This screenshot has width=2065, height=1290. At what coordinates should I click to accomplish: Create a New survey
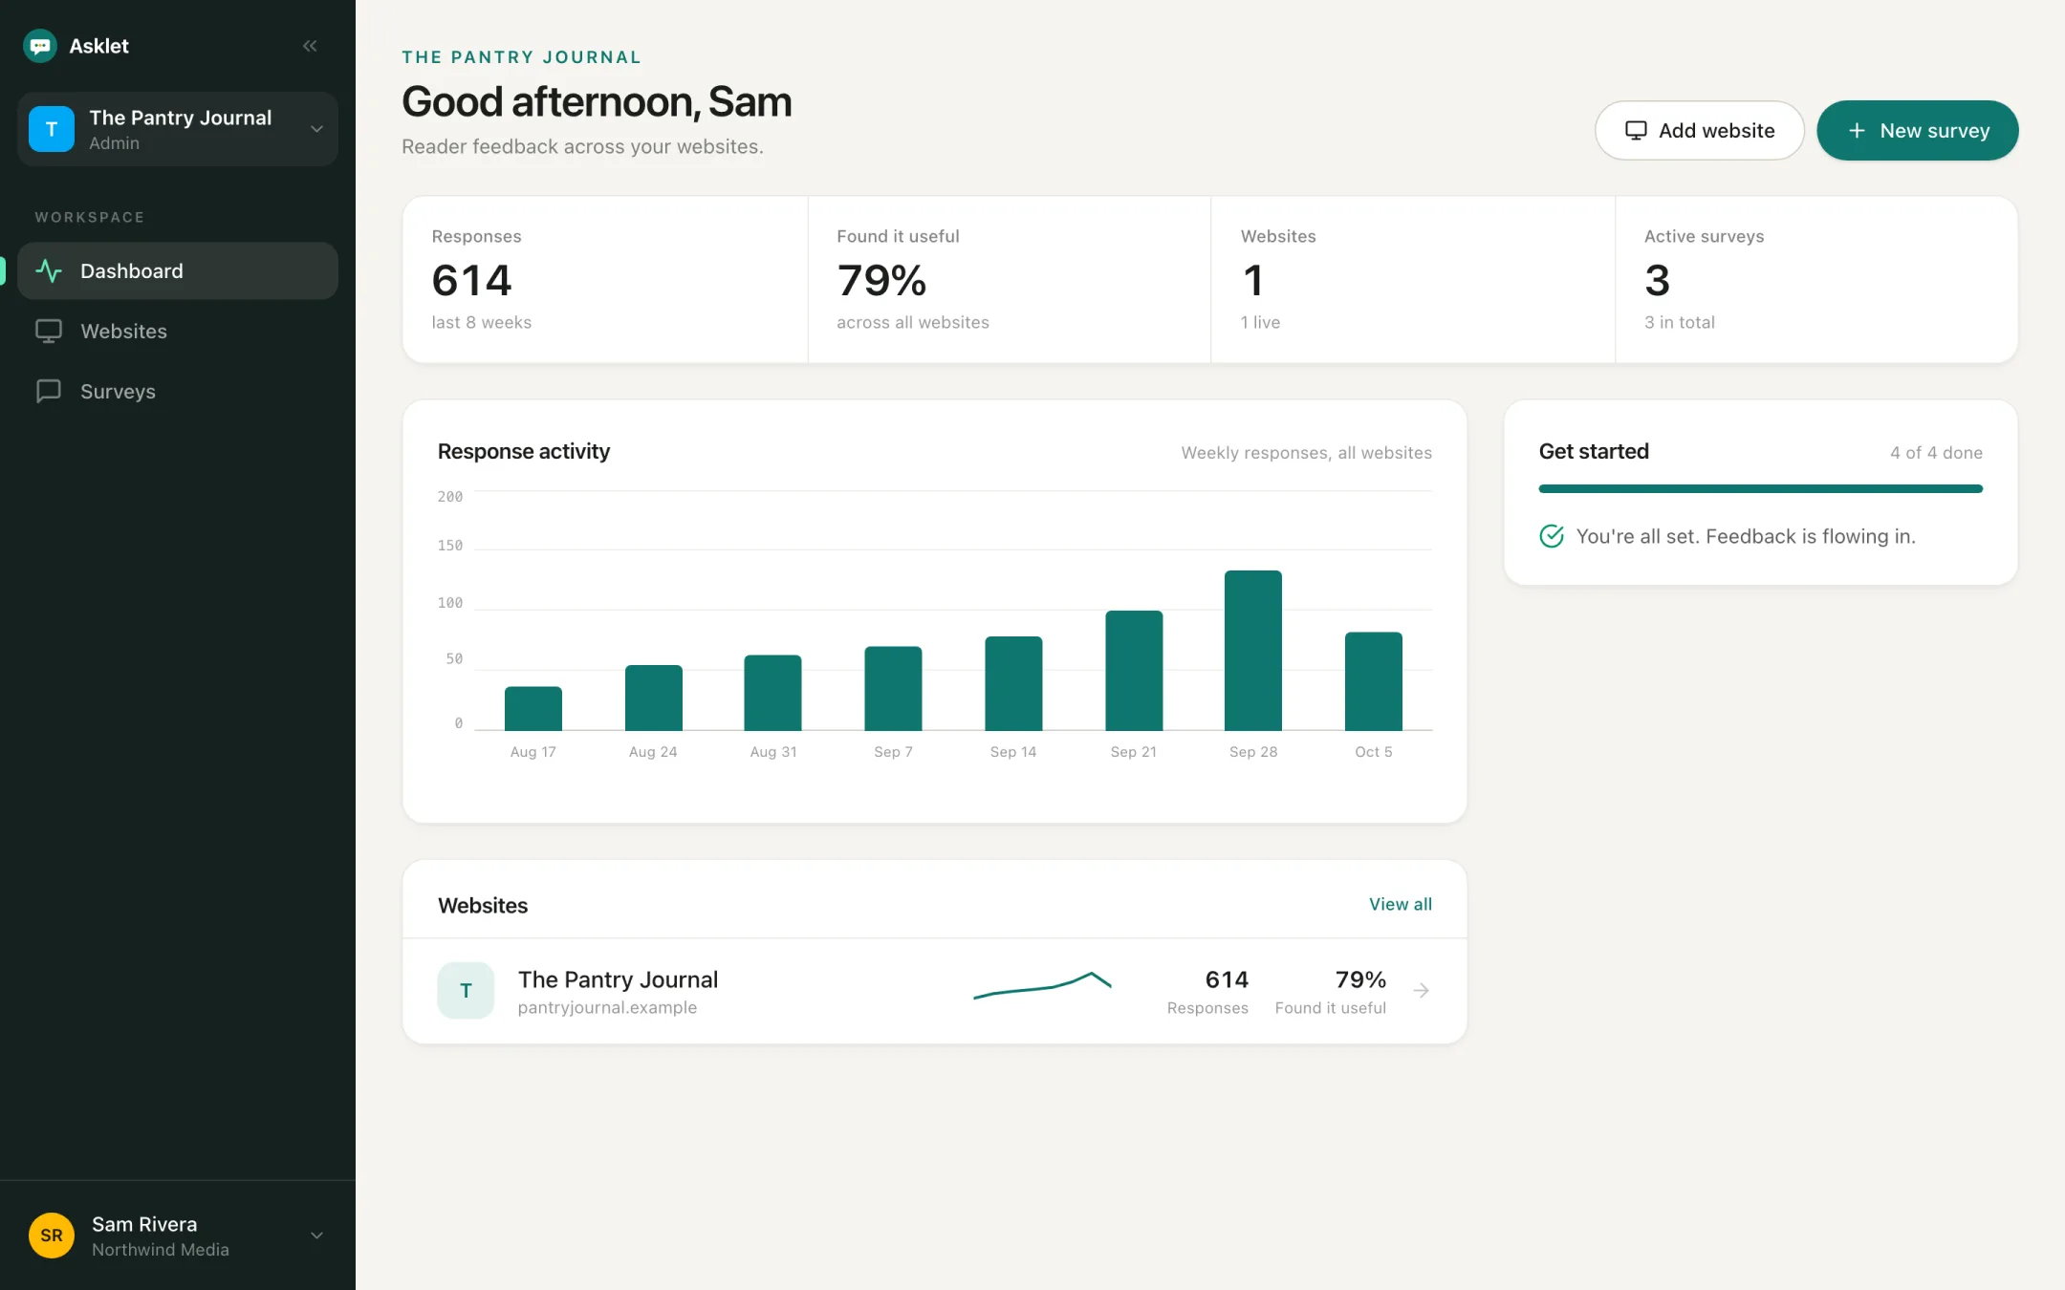point(1917,131)
